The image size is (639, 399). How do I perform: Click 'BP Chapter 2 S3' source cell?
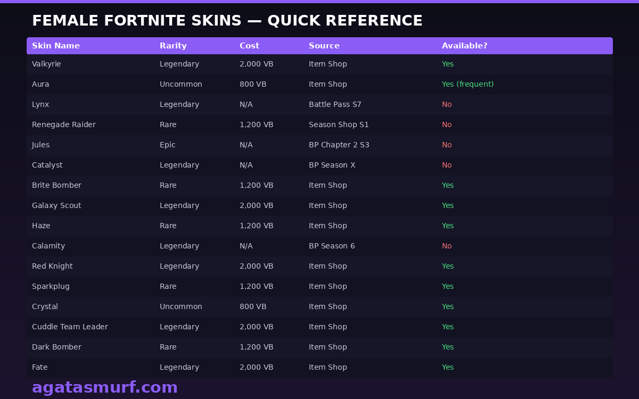339,145
